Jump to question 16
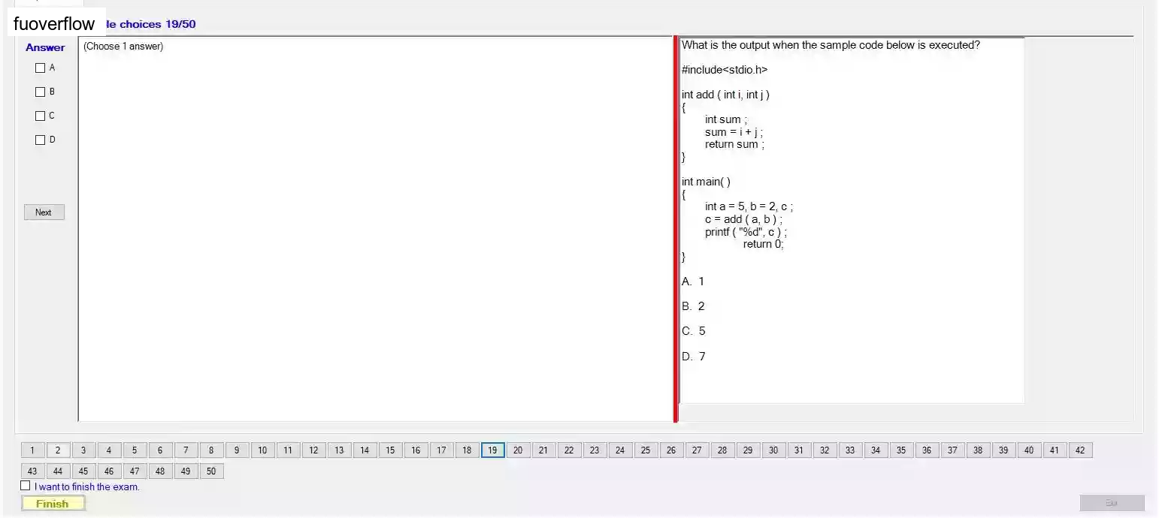This screenshot has height=518, width=1159. click(416, 450)
